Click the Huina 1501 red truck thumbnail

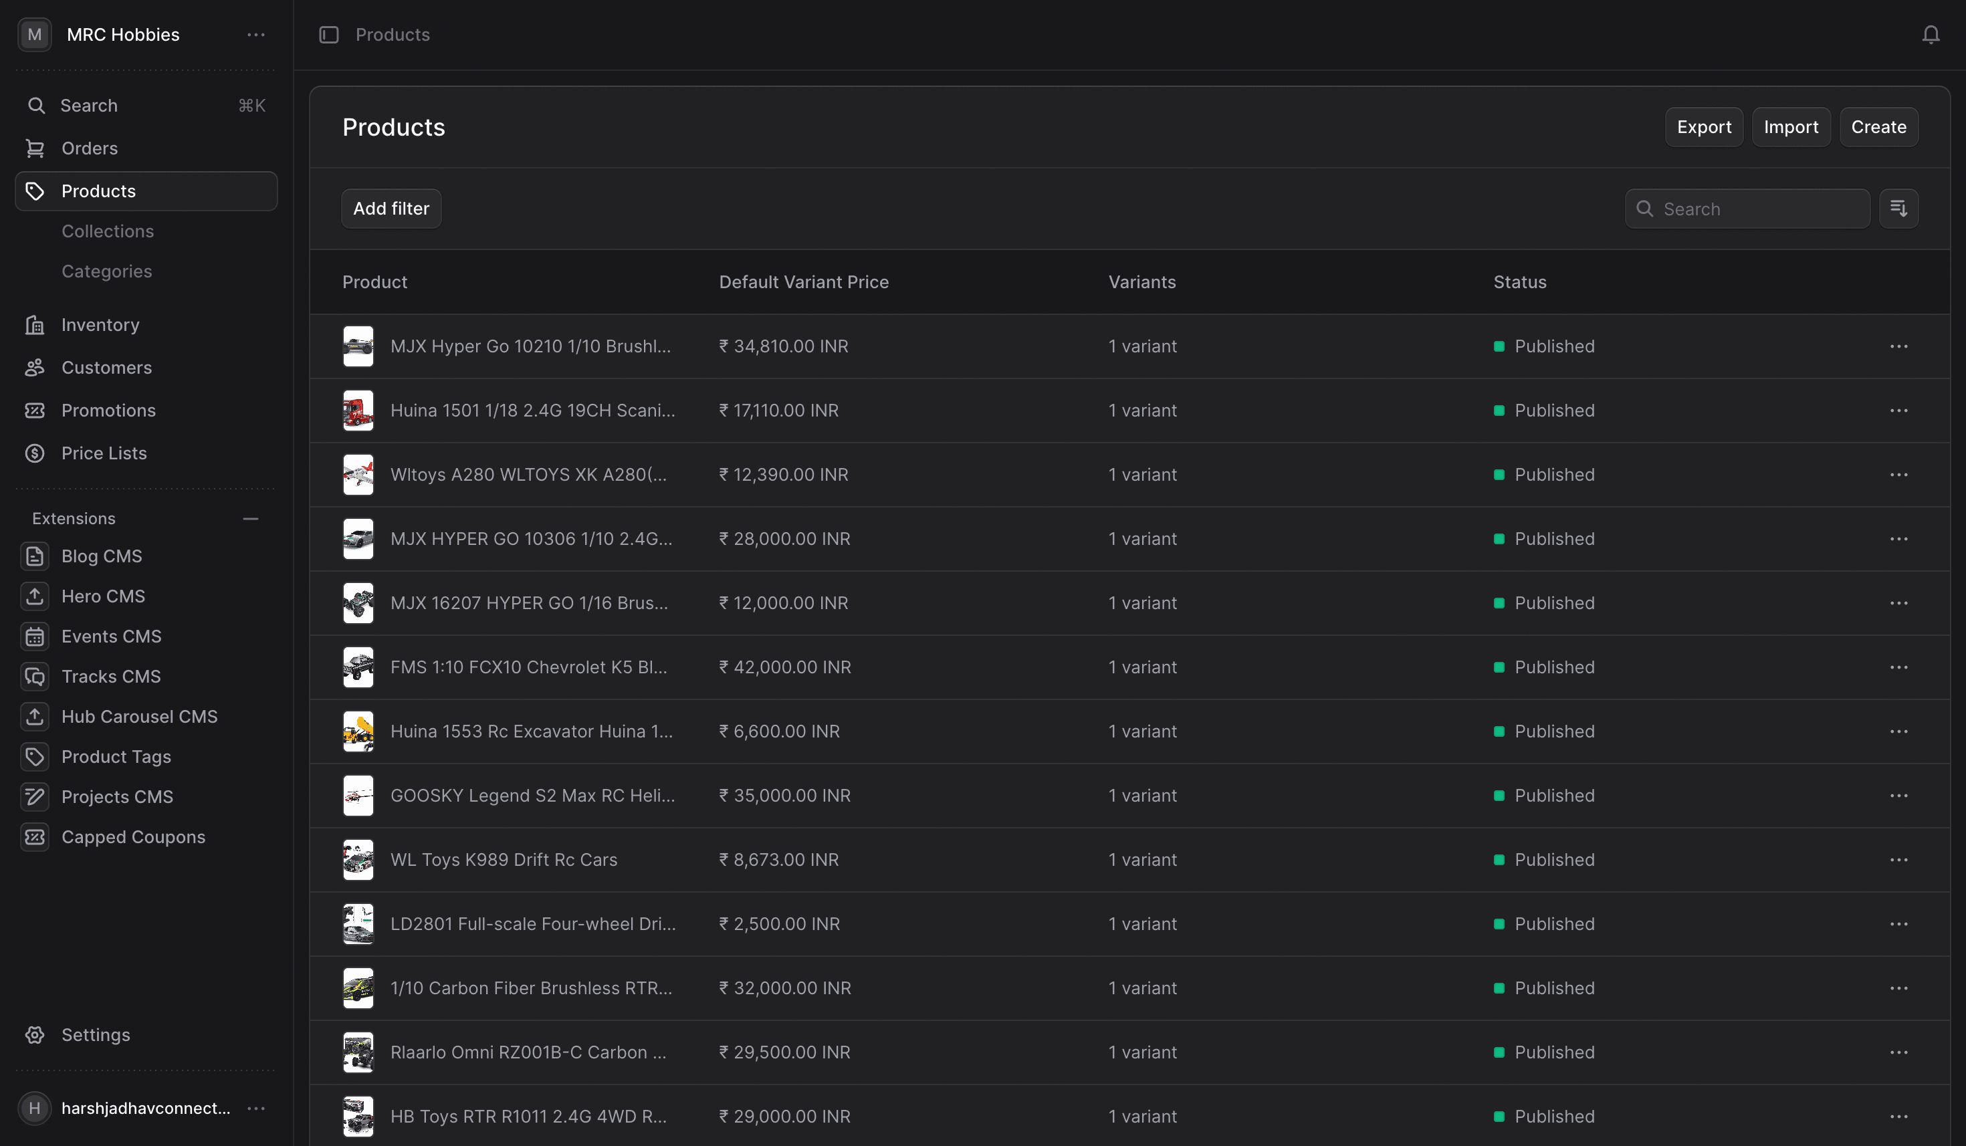(x=358, y=411)
